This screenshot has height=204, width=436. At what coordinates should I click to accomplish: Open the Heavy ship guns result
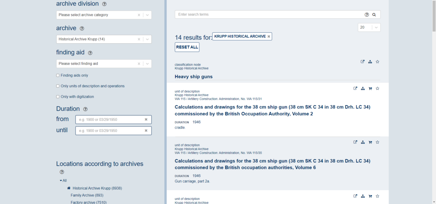[194, 77]
